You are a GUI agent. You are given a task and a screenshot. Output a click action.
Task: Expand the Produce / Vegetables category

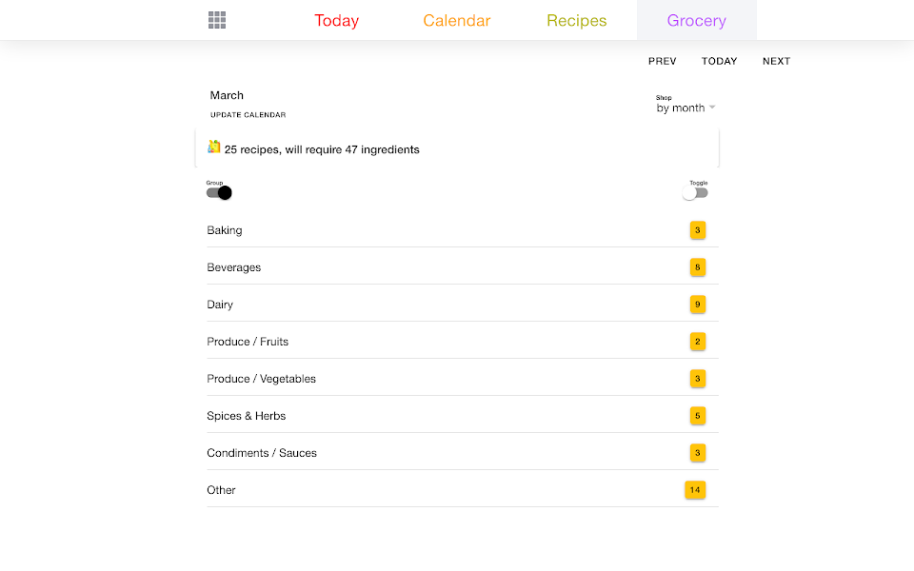click(262, 379)
